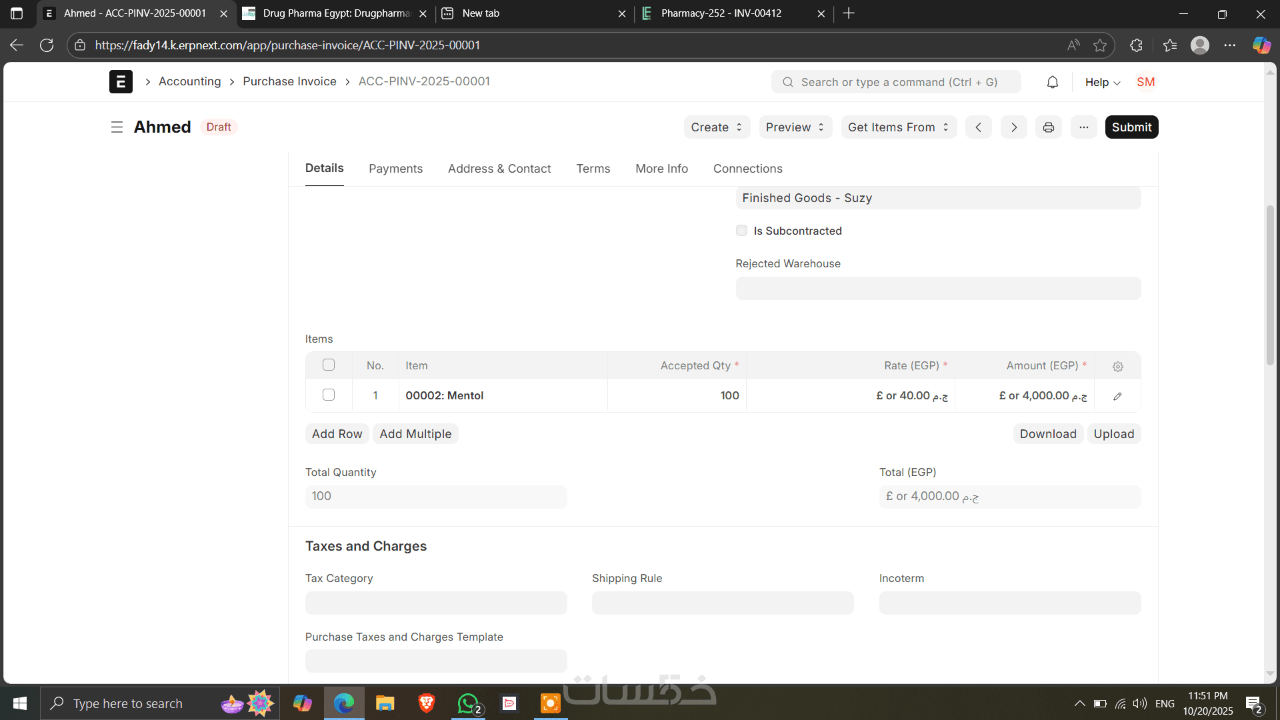
Task: Open the three-dots more options menu
Action: coord(1084,127)
